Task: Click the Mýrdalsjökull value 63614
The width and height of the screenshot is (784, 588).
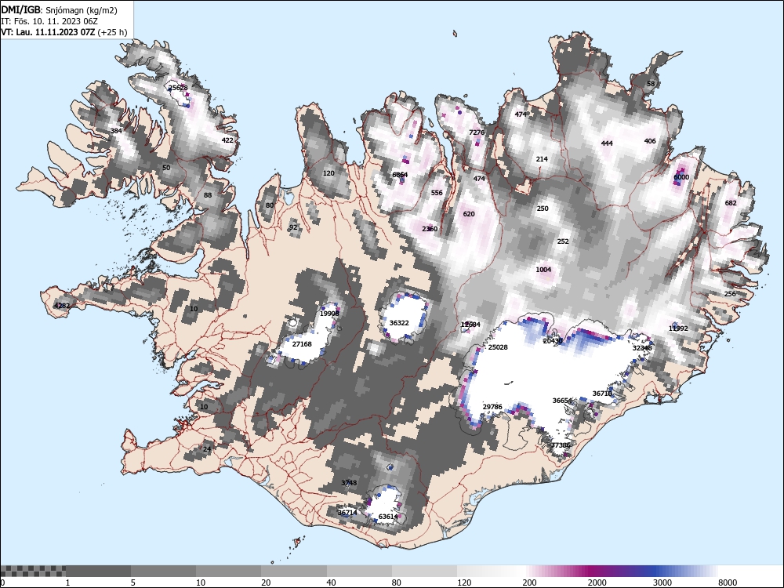Action: click(x=389, y=517)
